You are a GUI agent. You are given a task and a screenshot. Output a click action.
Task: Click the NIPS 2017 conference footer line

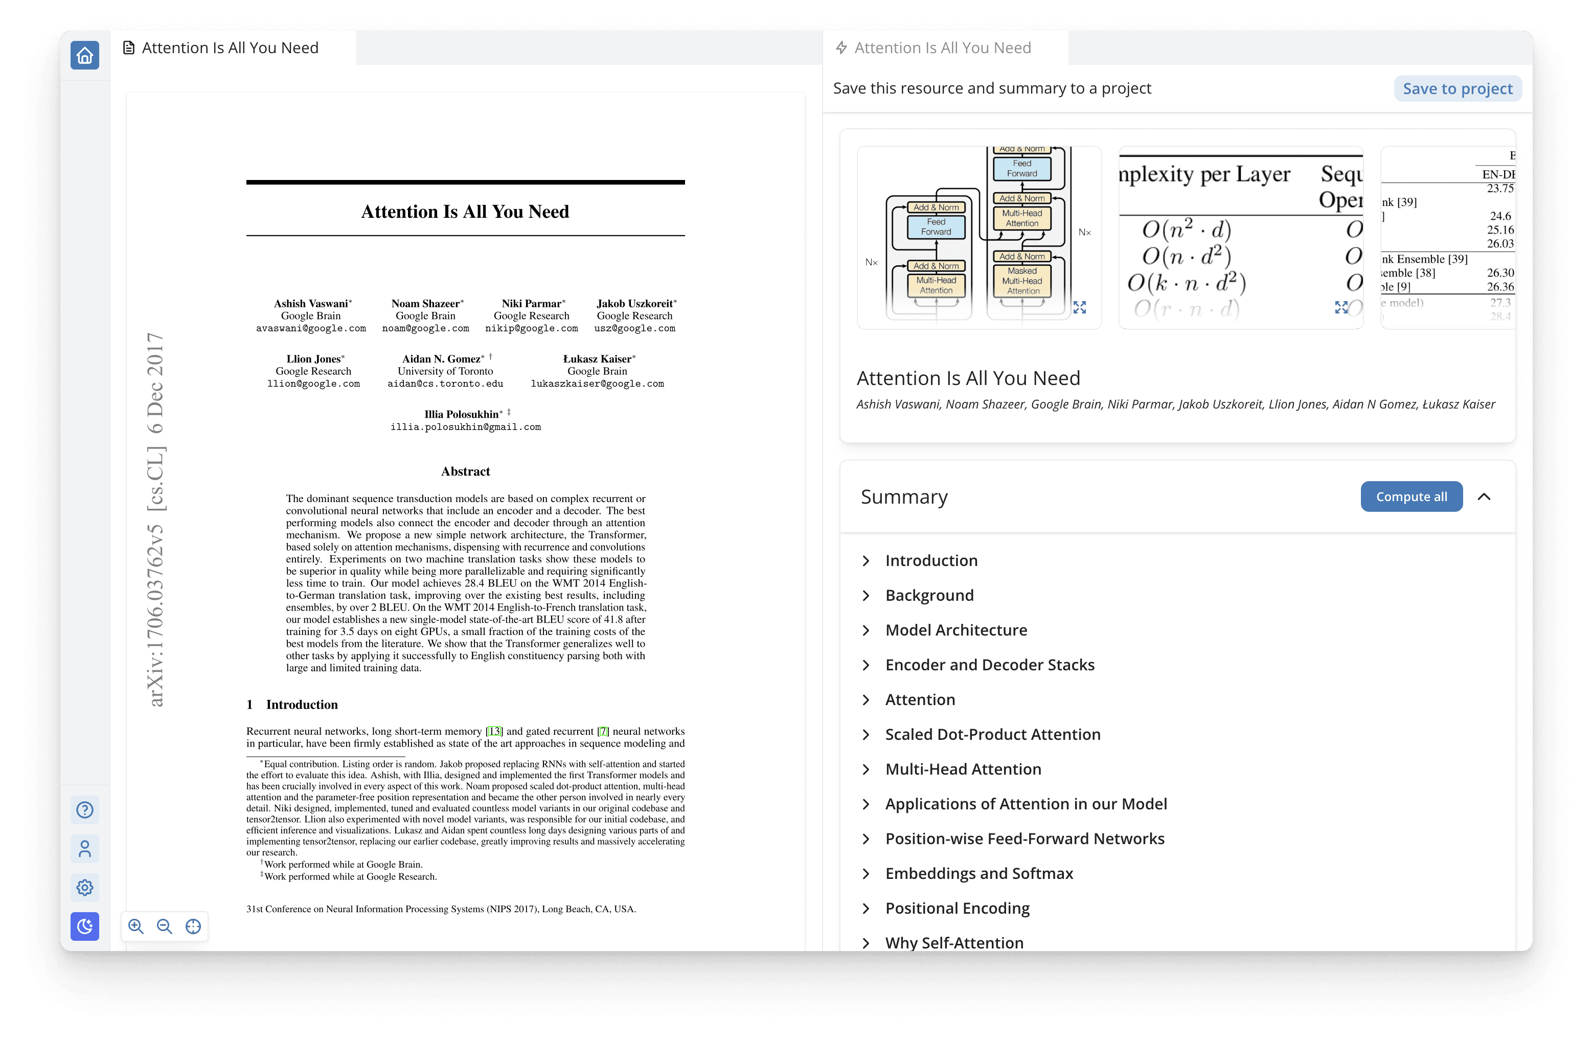pyautogui.click(x=441, y=909)
